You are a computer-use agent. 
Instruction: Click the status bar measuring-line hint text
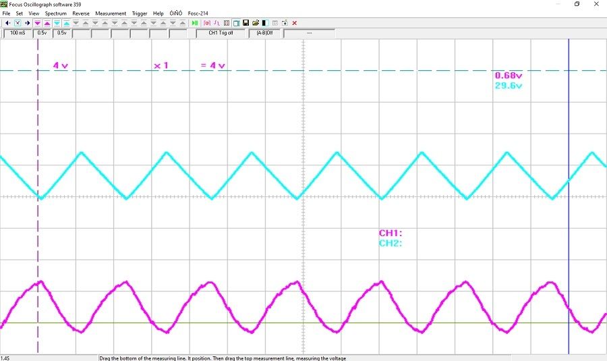(x=223, y=358)
